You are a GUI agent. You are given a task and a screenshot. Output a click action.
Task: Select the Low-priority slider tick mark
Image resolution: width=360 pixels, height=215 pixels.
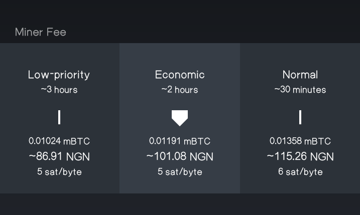pyautogui.click(x=59, y=117)
